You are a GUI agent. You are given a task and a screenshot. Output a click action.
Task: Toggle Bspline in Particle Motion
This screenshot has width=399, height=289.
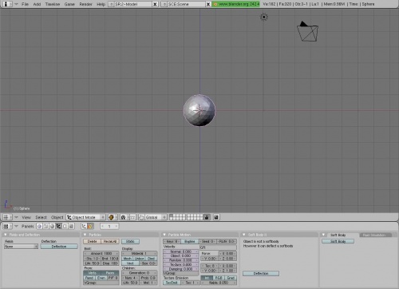pos(190,241)
